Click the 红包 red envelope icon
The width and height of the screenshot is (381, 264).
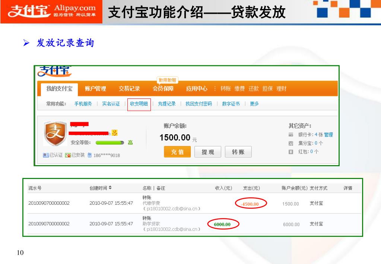pyautogui.click(x=290, y=152)
